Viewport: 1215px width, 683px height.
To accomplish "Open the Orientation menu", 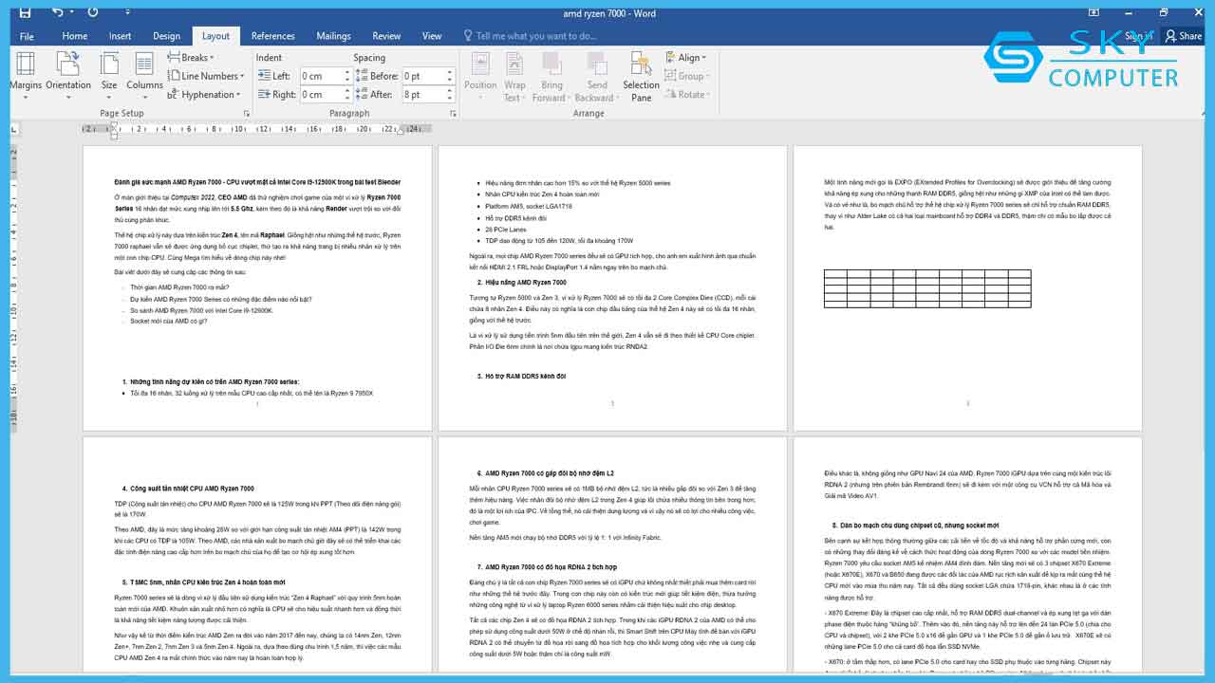I will point(68,73).
